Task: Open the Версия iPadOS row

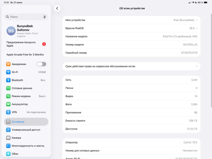Action: coord(131,28)
